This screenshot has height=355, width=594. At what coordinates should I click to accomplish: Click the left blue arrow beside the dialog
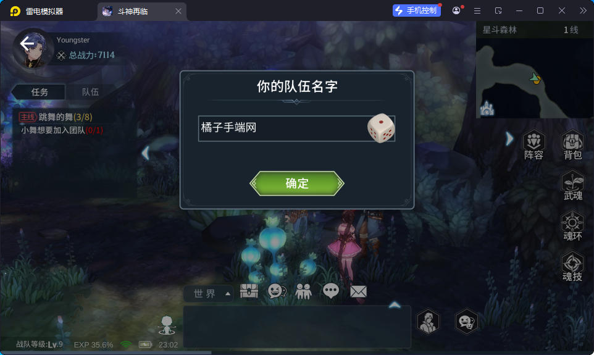145,153
